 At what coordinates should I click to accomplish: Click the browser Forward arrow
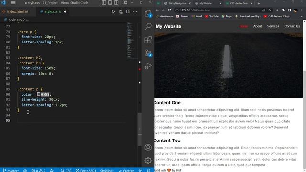coord(164,10)
